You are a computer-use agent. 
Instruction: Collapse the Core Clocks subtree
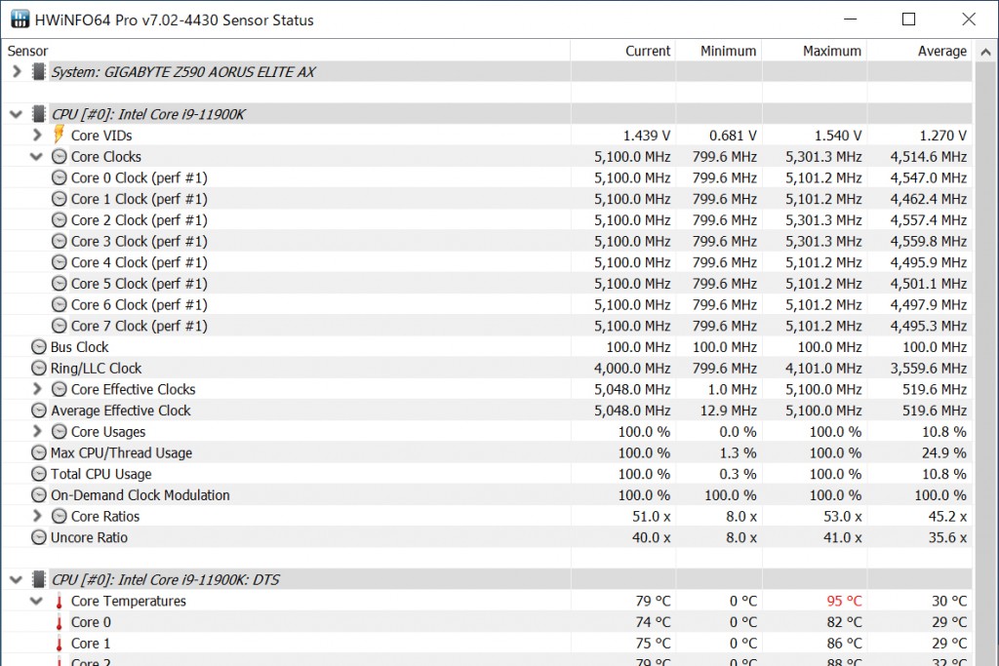(x=37, y=157)
